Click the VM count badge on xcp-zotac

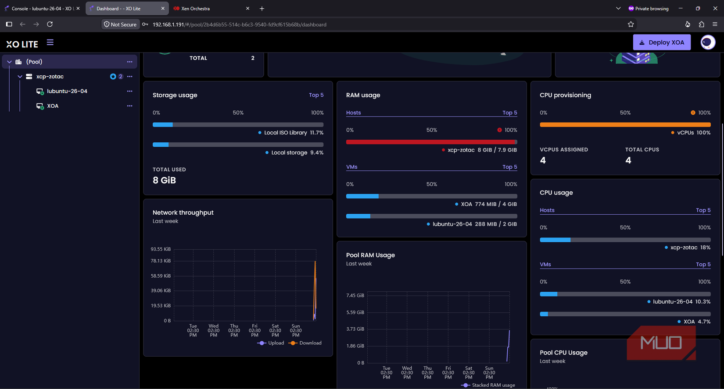point(121,77)
